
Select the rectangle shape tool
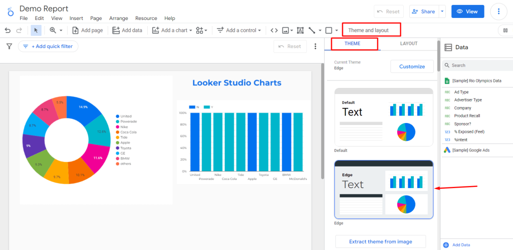coord(329,30)
